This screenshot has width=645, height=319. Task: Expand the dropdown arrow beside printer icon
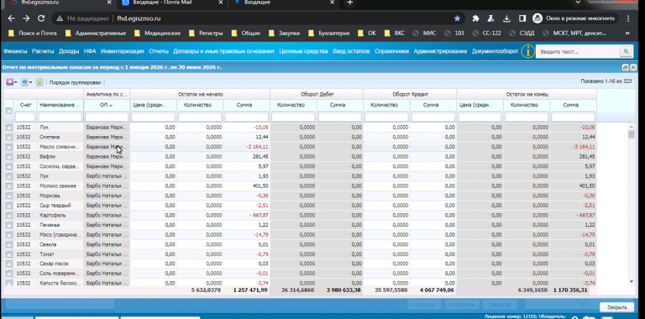tap(31, 82)
